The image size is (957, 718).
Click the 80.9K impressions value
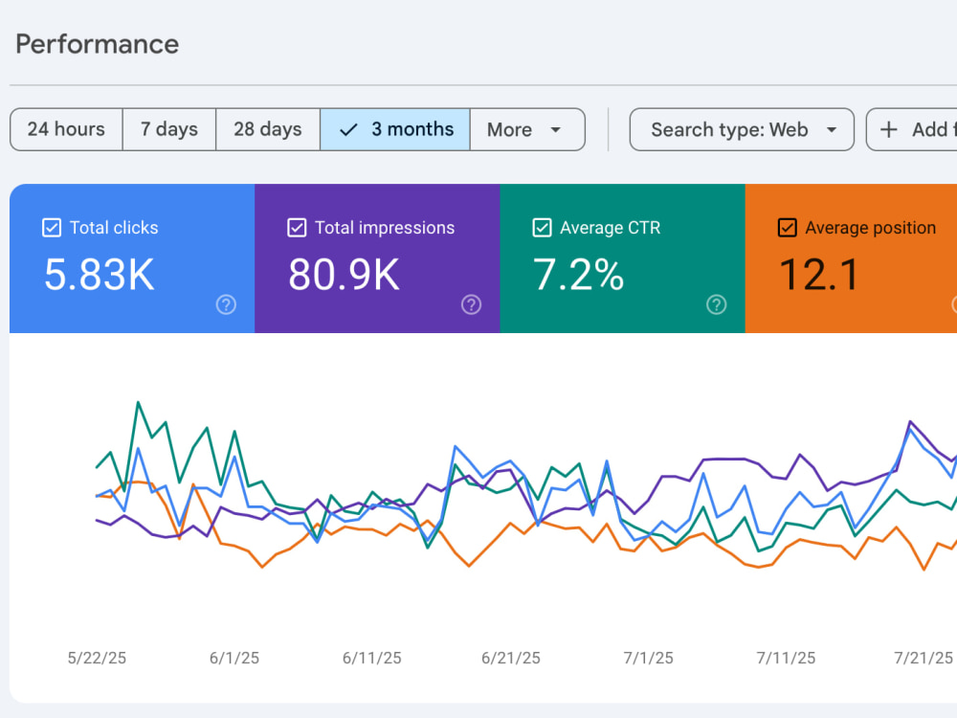tap(345, 275)
